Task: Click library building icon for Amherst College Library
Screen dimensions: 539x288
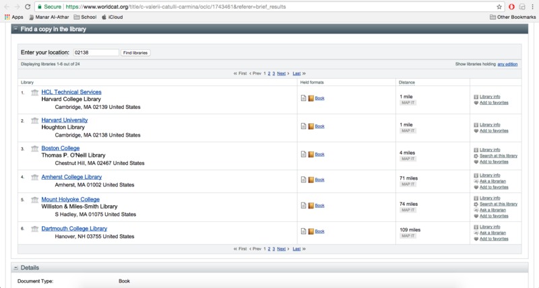Action: point(35,178)
